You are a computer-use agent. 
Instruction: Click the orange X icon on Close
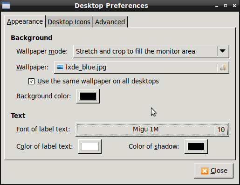[x=205, y=171]
